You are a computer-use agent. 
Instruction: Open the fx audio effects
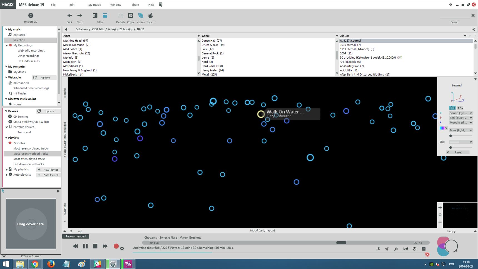pos(396,249)
